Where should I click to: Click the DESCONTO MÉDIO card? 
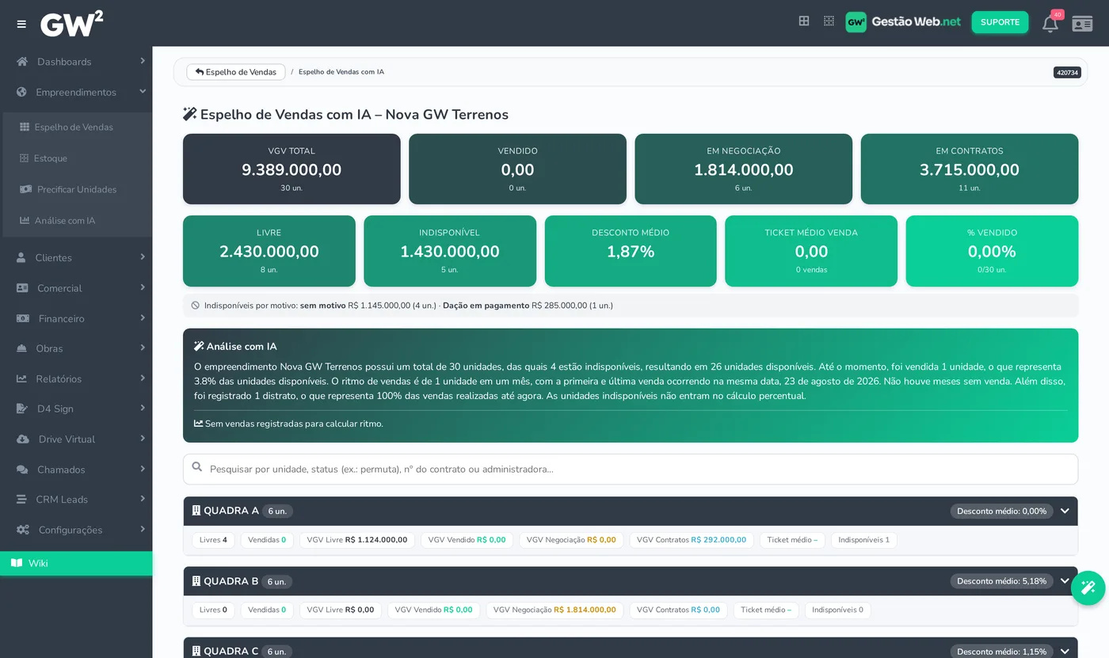point(631,251)
